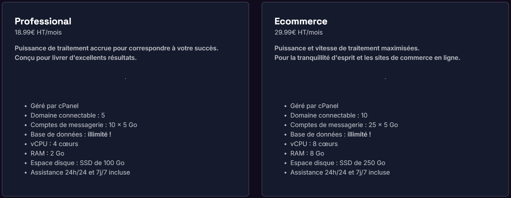Click "Base de données : illimité" in Ecommerce card
Image resolution: width=511 pixels, height=198 pixels.
pos(330,134)
